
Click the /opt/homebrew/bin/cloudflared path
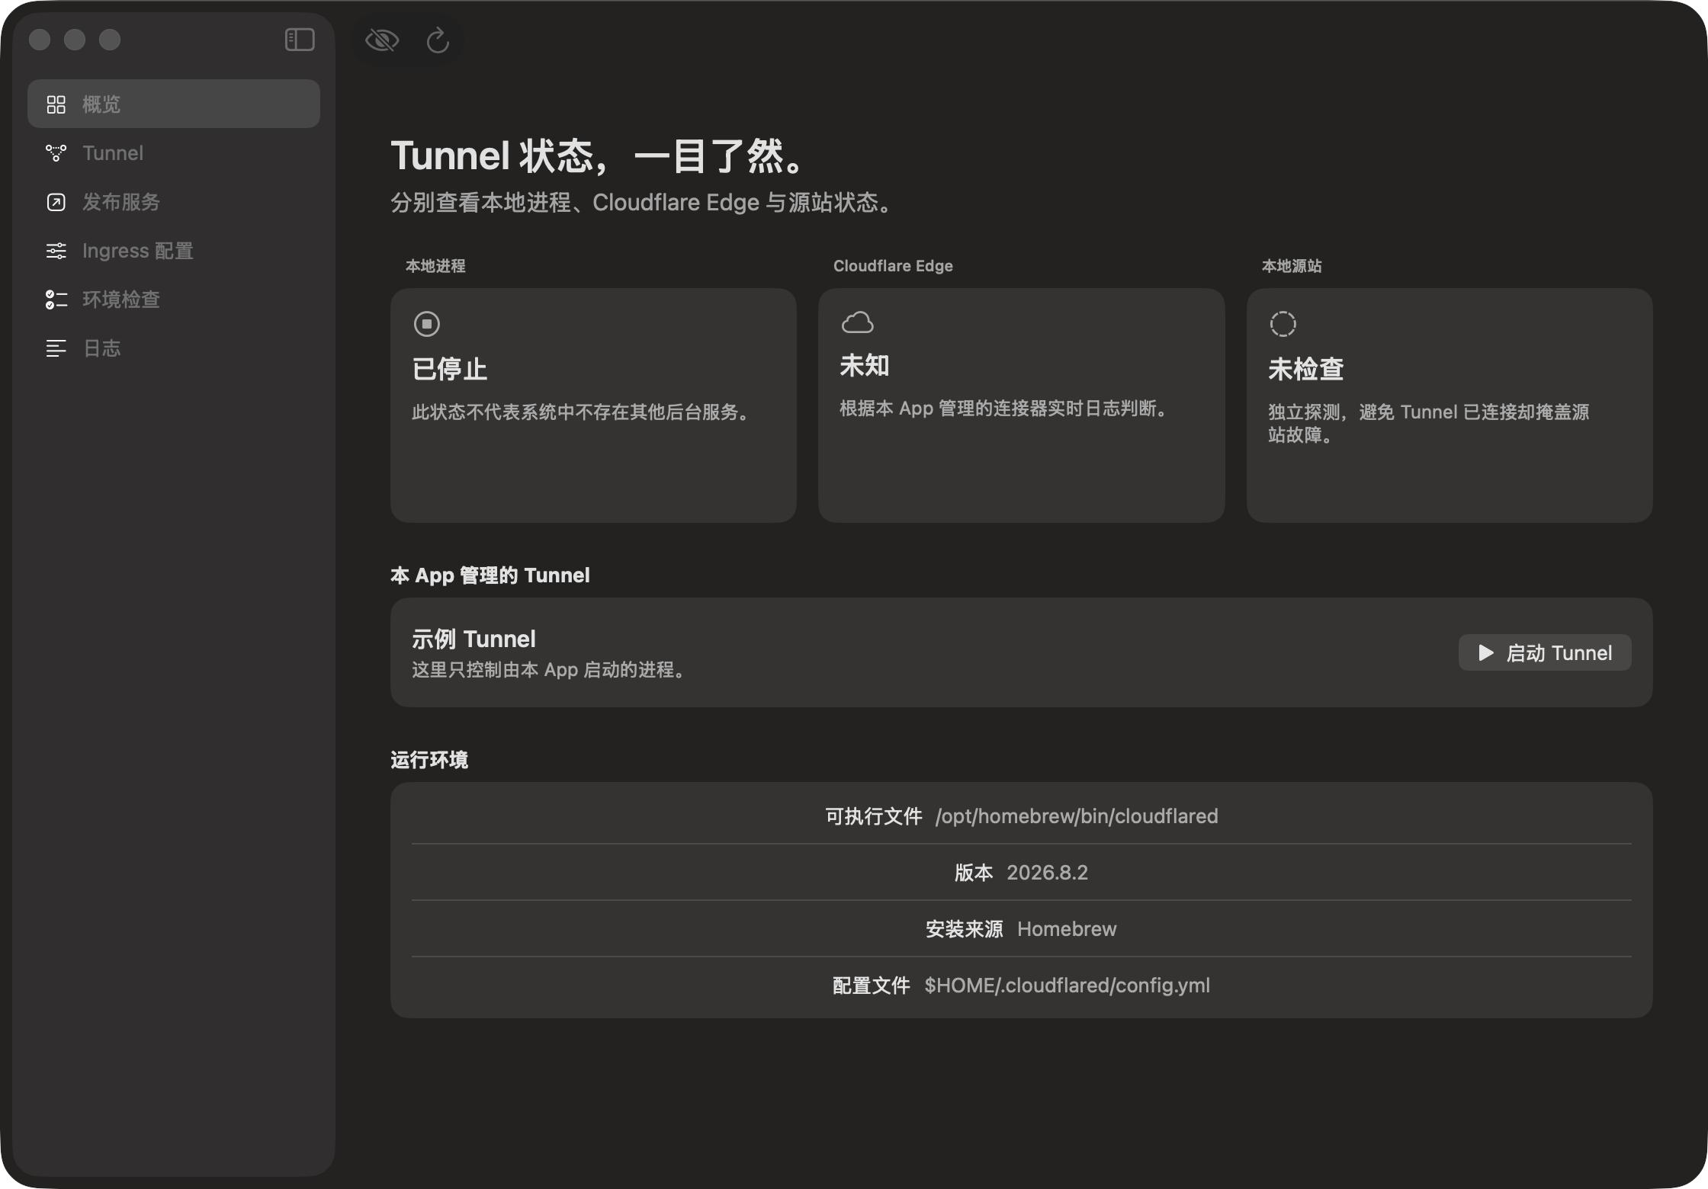[1077, 816]
